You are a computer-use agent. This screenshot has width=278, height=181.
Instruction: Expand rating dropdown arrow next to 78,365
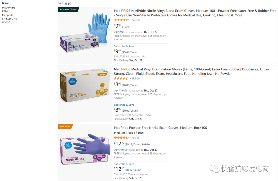pyautogui.click(x=130, y=138)
